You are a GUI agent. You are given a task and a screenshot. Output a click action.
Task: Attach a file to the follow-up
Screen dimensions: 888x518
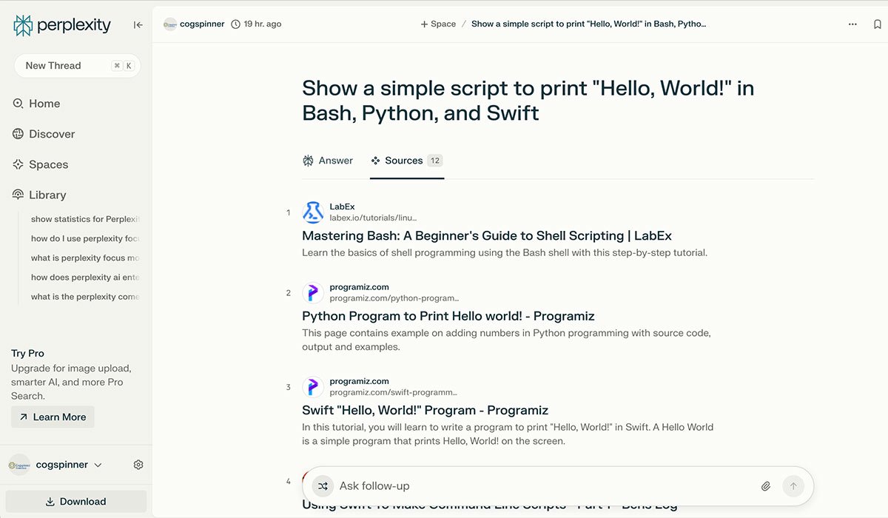pyautogui.click(x=766, y=486)
